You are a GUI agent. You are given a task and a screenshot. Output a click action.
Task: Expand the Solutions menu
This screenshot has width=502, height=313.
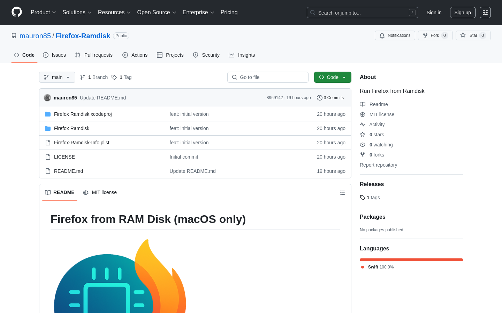77,13
